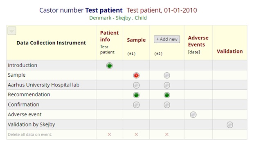The image size is (263, 153).
Task: Delete all data on Patient info event
Action: pos(109,134)
